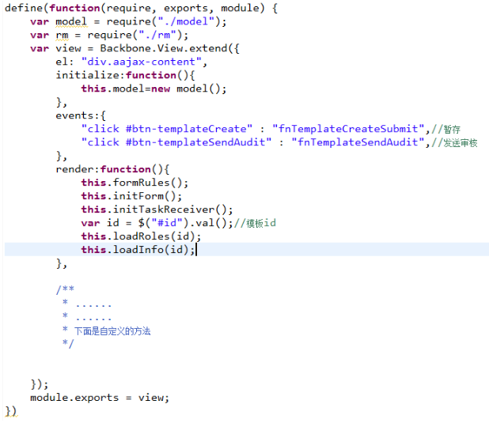Click the text 'var id = $("#id").val();'
This screenshot has width=489, height=423.
coord(157,222)
